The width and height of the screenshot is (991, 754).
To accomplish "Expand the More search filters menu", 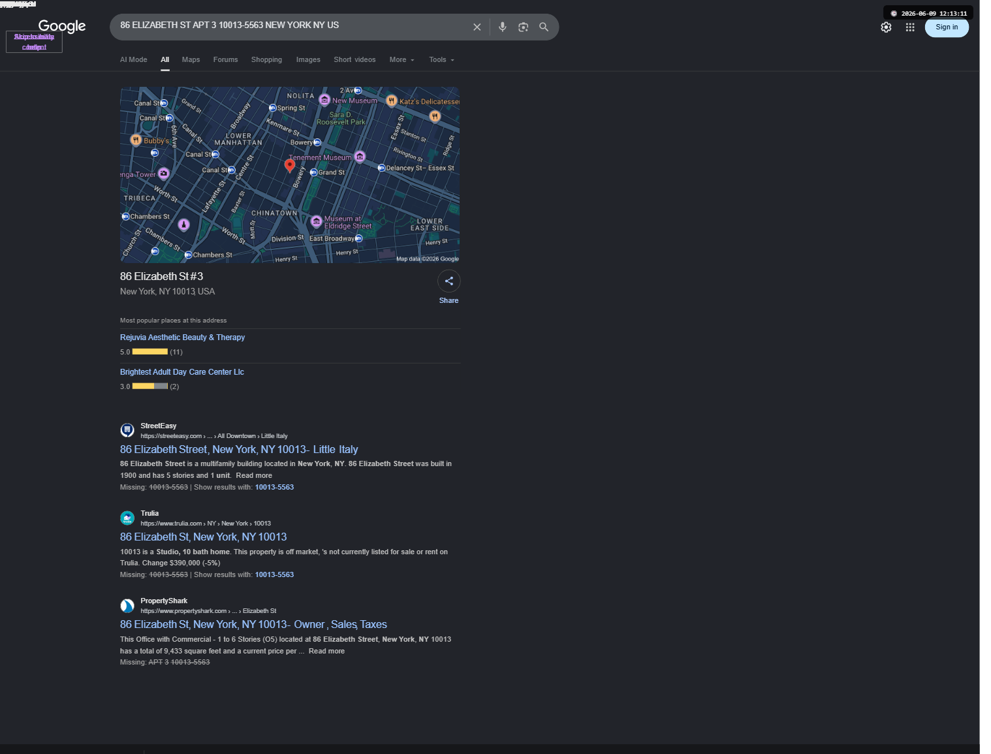I will click(402, 59).
